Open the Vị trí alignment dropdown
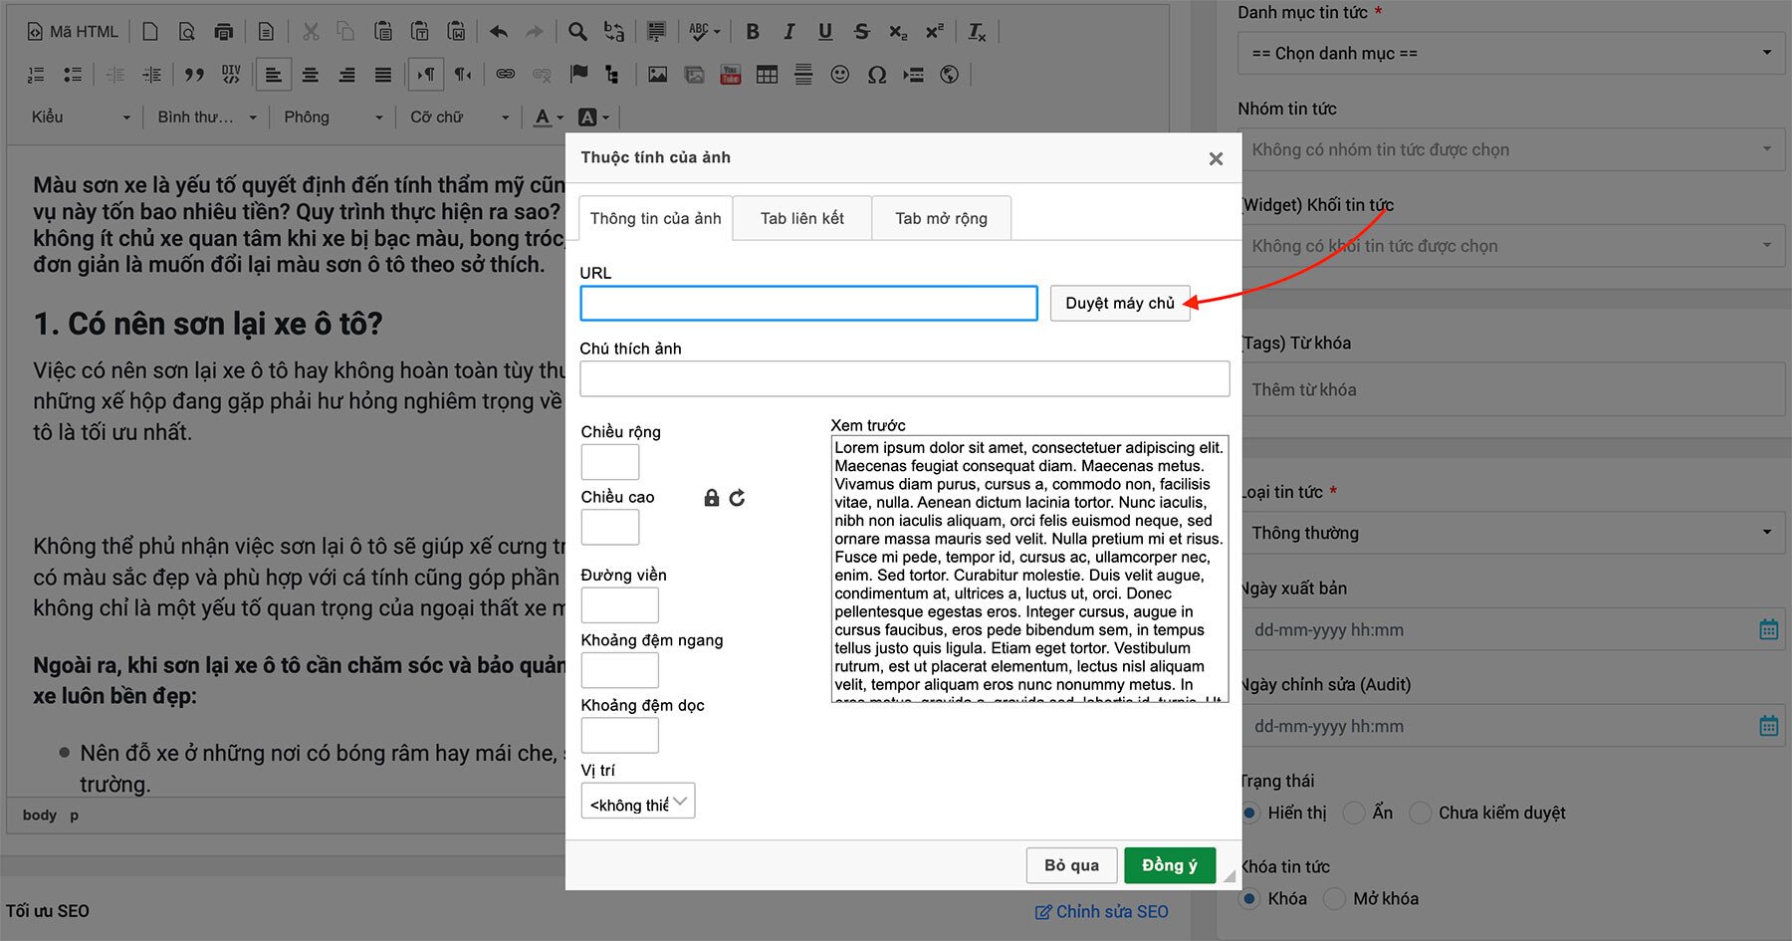 click(x=637, y=802)
